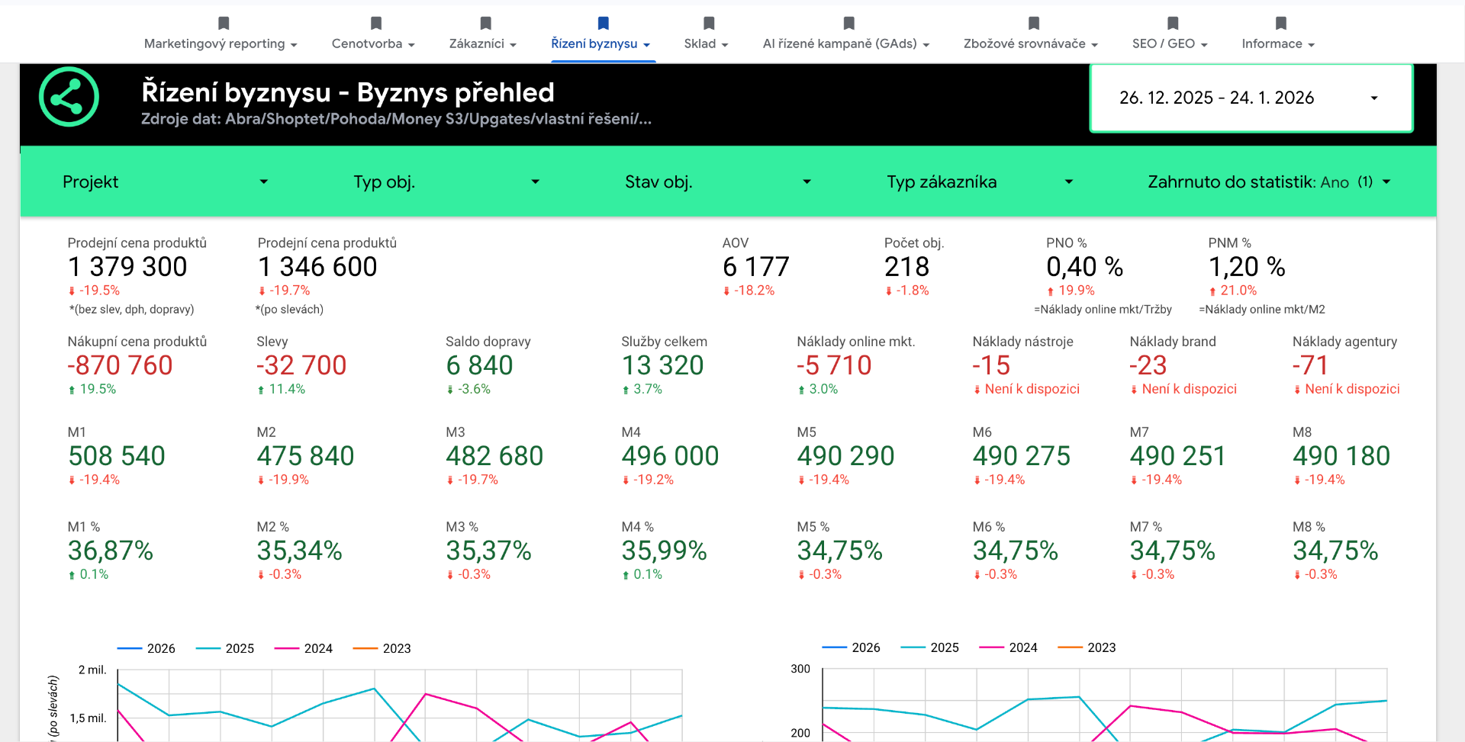
Task: Open Marketingový reporting menu
Action: (221, 43)
